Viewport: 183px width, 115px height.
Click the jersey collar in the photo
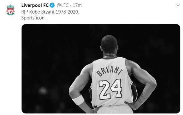pos(110,57)
